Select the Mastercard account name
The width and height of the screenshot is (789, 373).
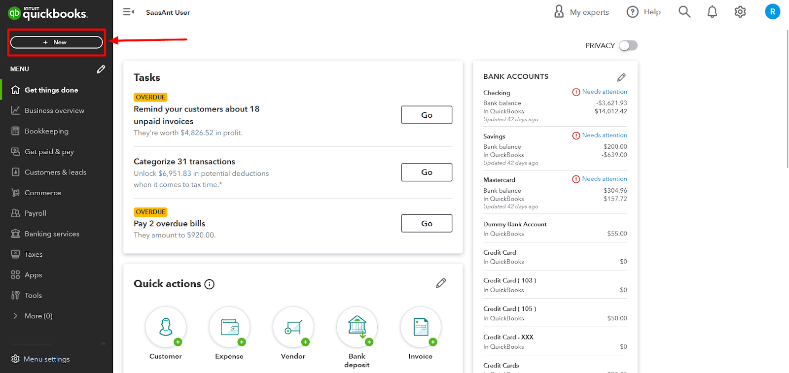(499, 180)
